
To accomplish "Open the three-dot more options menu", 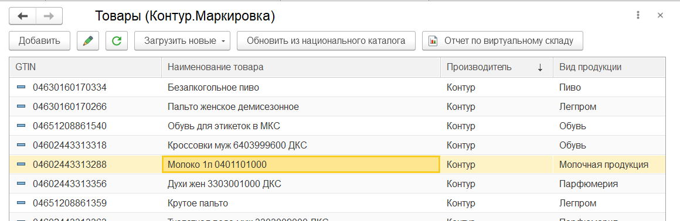I will 638,16.
